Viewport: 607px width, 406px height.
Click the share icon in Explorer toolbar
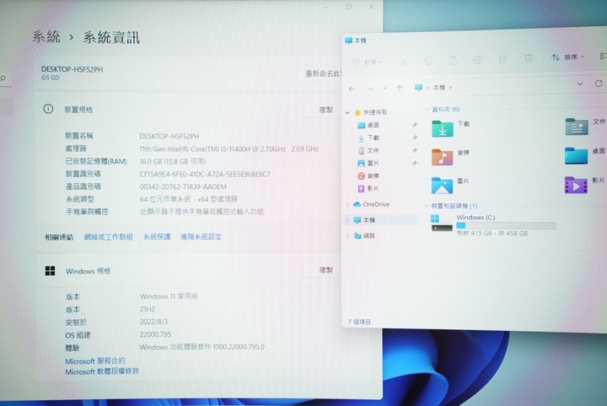tap(502, 59)
